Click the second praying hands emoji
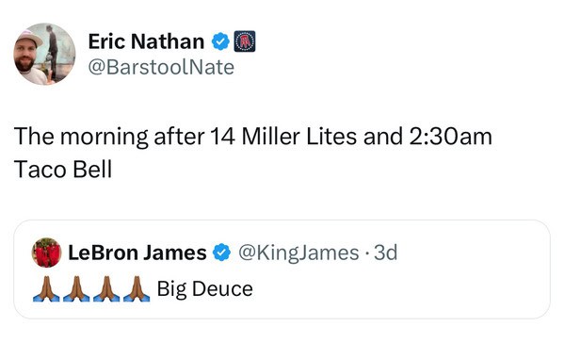The height and width of the screenshot is (343, 564). (76, 289)
